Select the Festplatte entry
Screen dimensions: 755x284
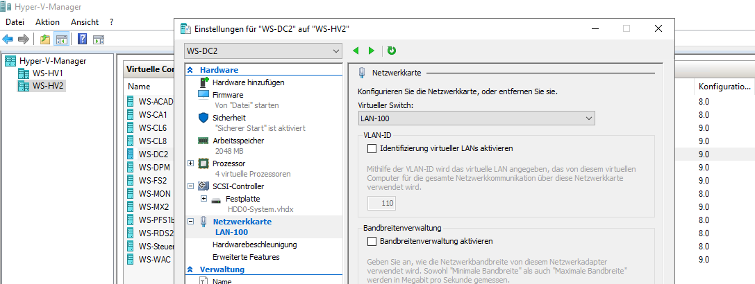click(242, 199)
